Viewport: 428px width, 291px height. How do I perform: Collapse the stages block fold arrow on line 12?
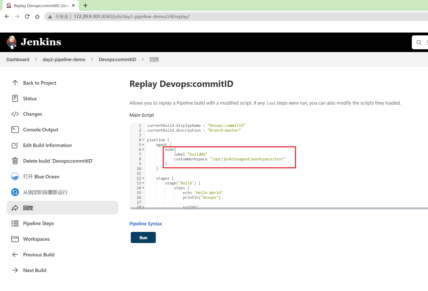click(x=143, y=178)
